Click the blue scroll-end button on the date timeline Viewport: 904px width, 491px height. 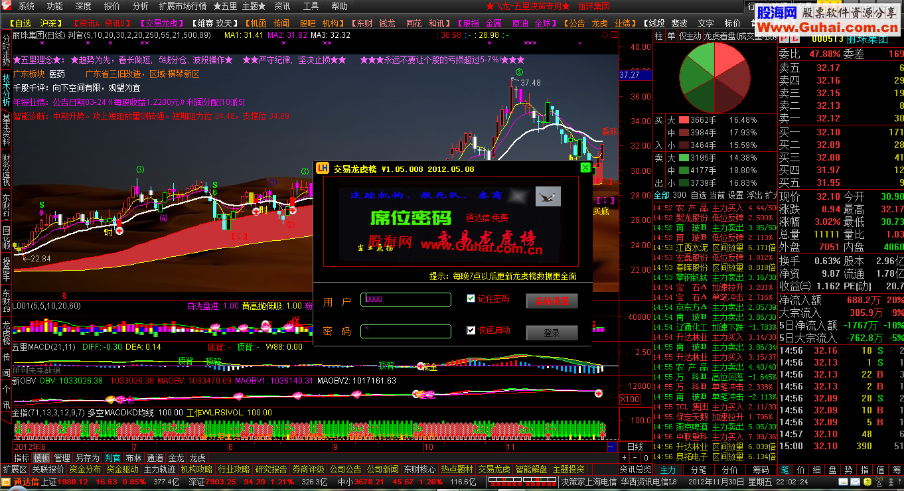tap(611, 447)
